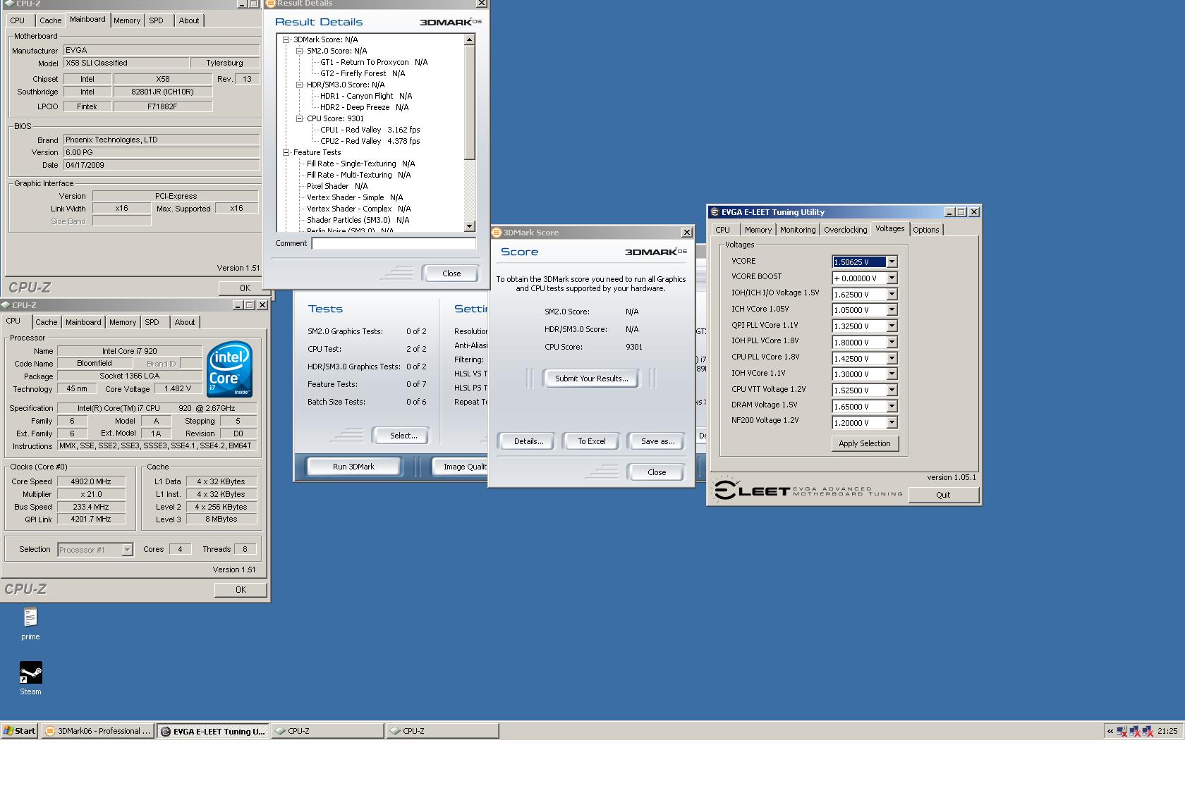This screenshot has width=1185, height=812.
Task: Open the VCORE BOOST dropdown
Action: click(x=892, y=278)
